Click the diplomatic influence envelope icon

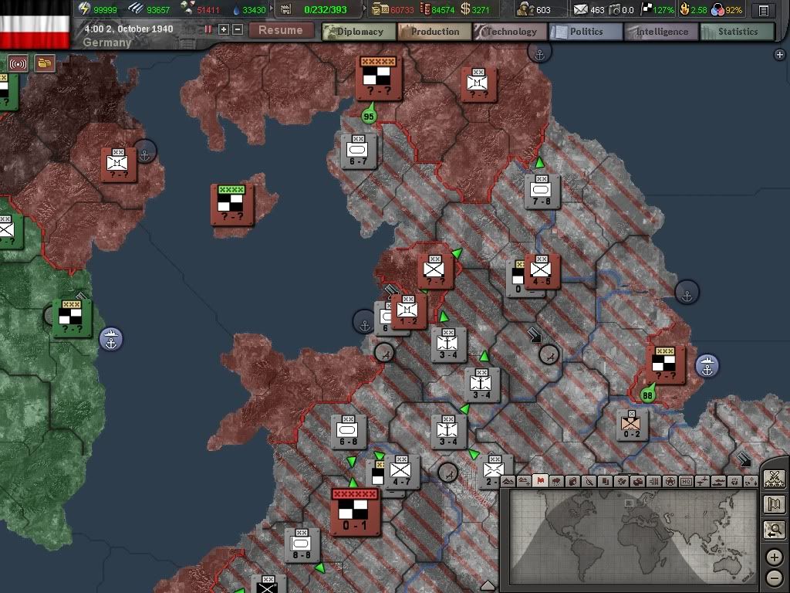[x=580, y=9]
